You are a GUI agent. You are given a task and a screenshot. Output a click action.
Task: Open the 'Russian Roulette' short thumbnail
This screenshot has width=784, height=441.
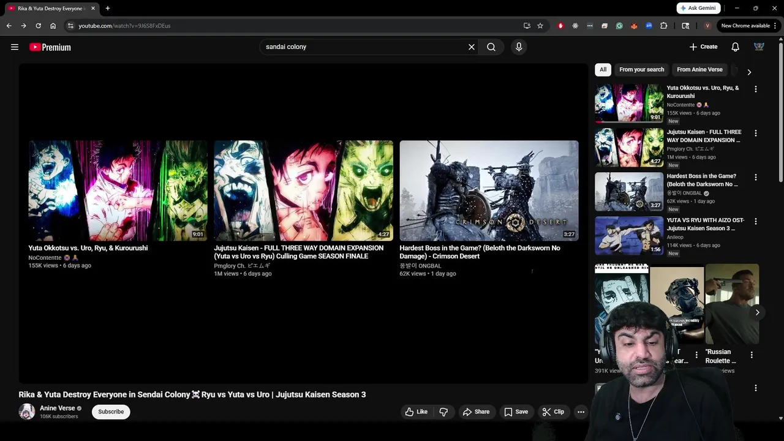(732, 304)
